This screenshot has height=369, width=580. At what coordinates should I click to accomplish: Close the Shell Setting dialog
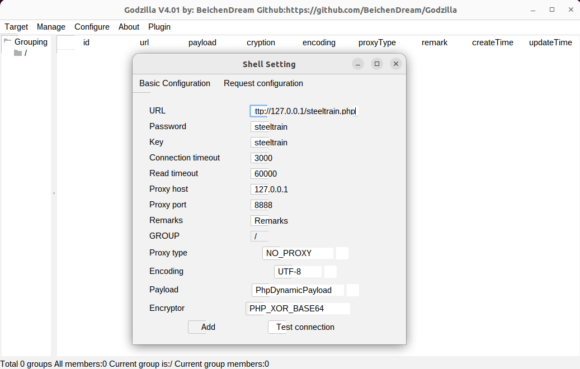point(396,64)
